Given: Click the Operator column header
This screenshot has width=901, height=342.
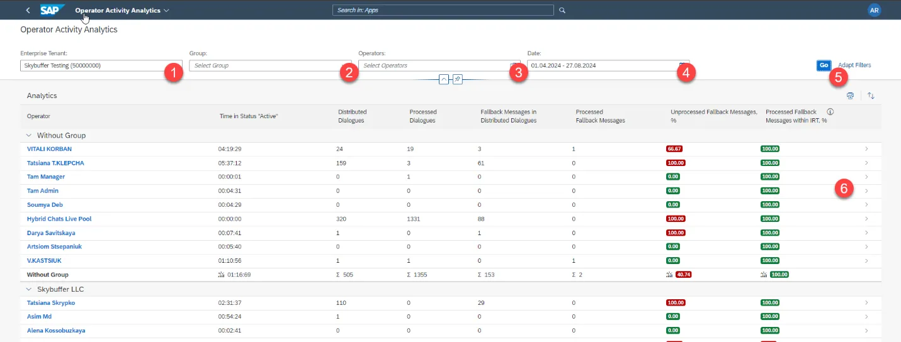Looking at the screenshot, I should tap(38, 116).
